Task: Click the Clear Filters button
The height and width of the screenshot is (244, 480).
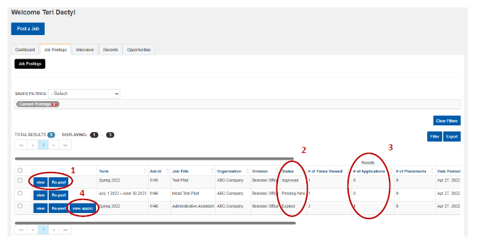Action: [x=447, y=121]
